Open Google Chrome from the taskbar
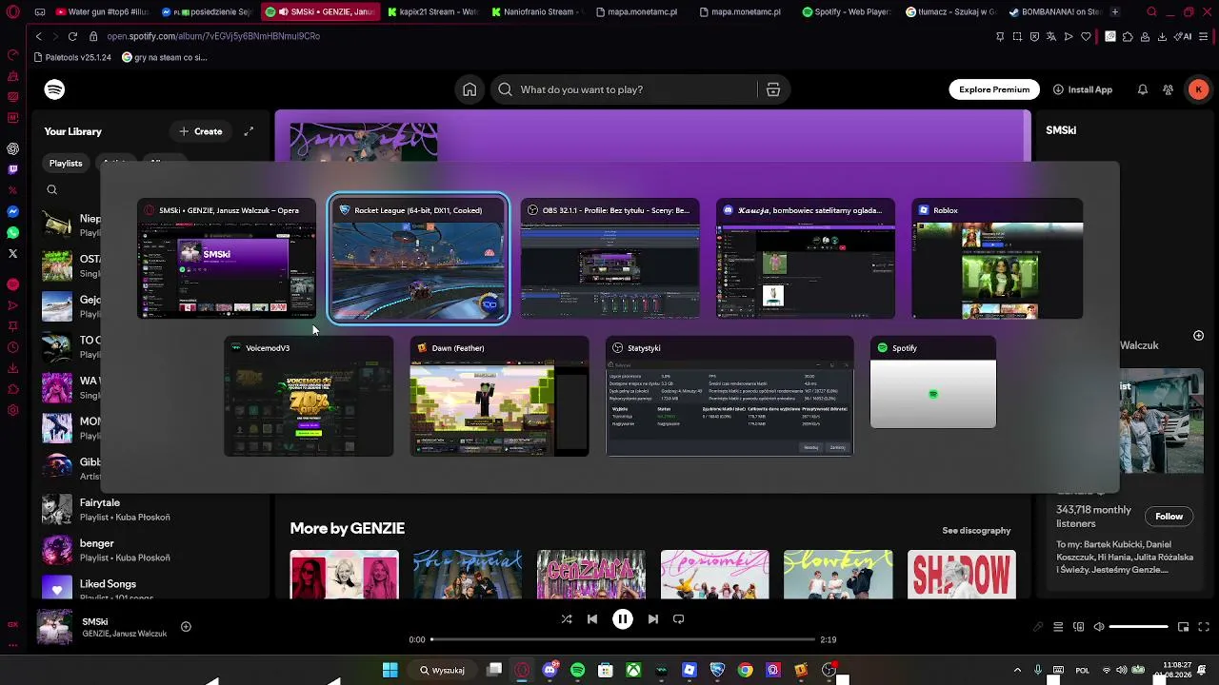This screenshot has width=1219, height=685. (745, 670)
